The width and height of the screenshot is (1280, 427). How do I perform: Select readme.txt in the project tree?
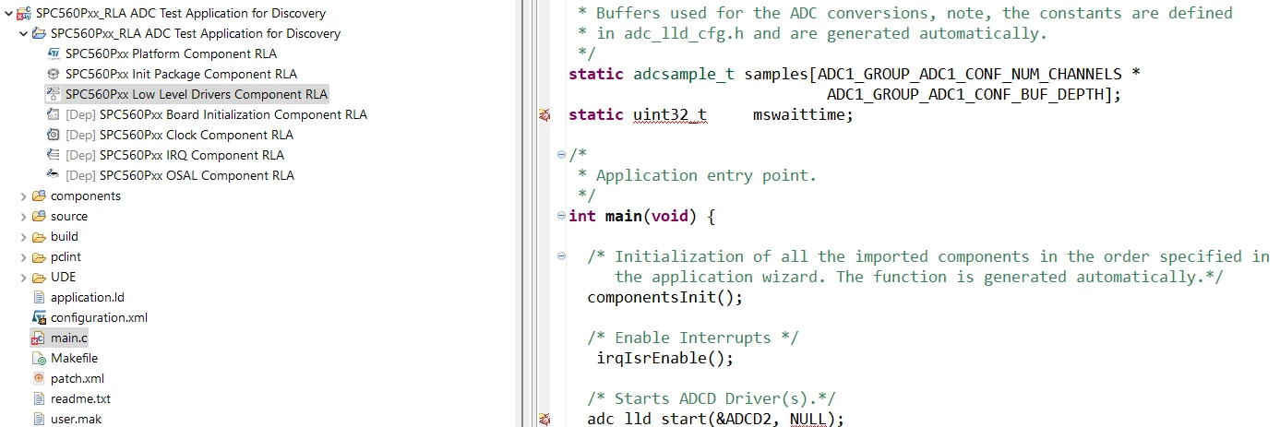[x=80, y=398]
